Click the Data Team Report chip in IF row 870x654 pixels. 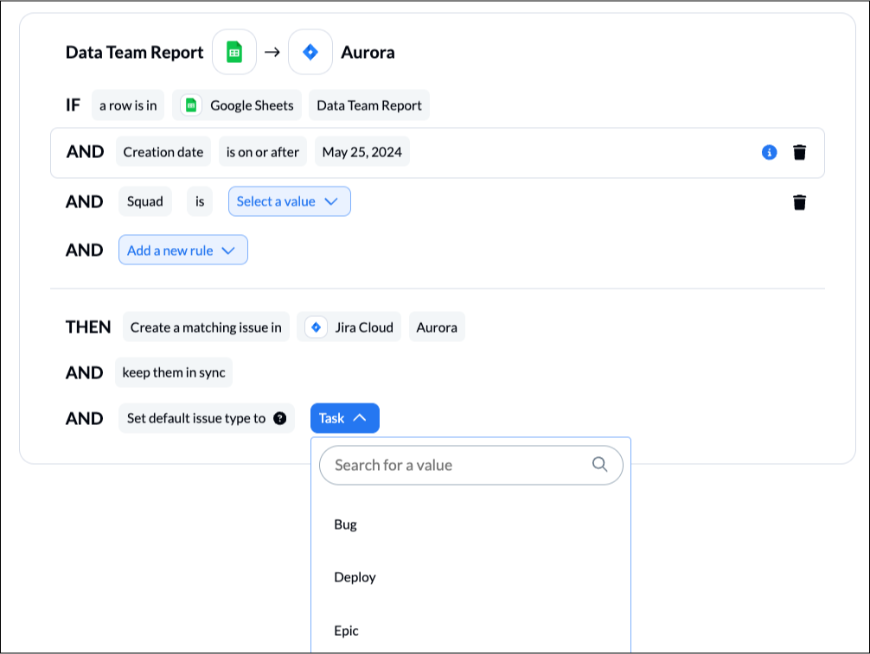click(x=369, y=105)
